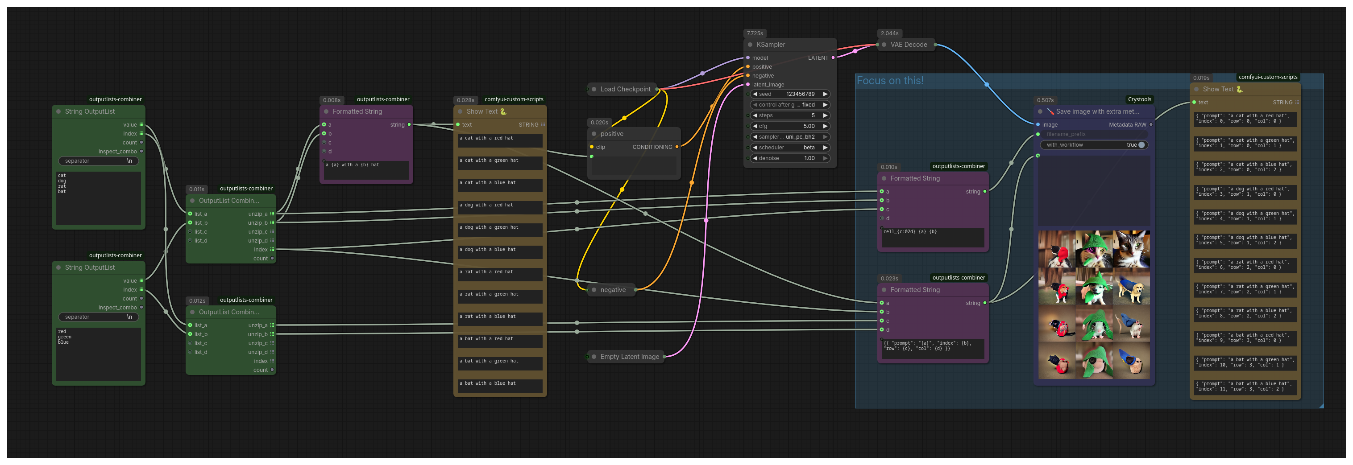
Task: Collapse the String OutputList node containing cat, dog
Action: 58,112
